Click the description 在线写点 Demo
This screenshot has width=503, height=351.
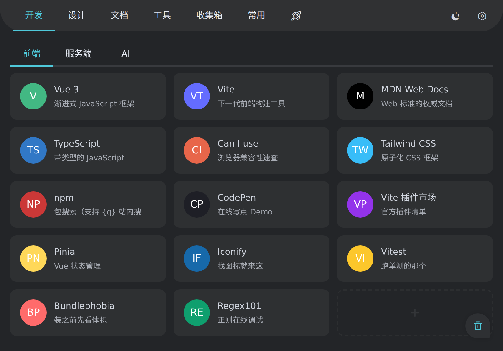[x=245, y=212]
